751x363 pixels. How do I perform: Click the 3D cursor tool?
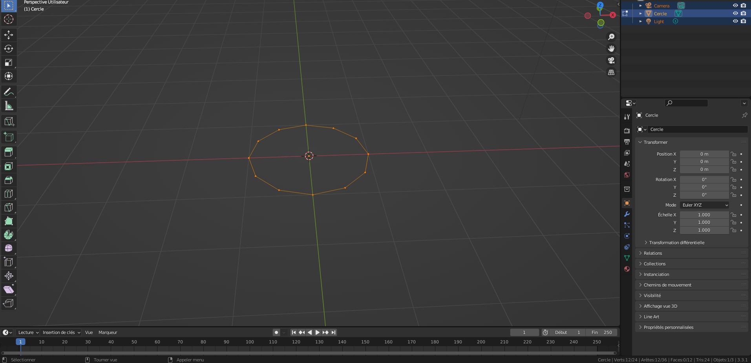[9, 19]
